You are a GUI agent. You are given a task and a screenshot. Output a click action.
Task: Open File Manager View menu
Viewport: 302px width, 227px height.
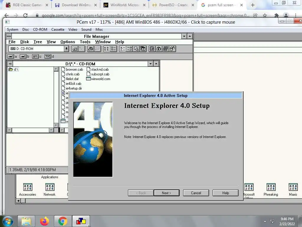[51, 42]
